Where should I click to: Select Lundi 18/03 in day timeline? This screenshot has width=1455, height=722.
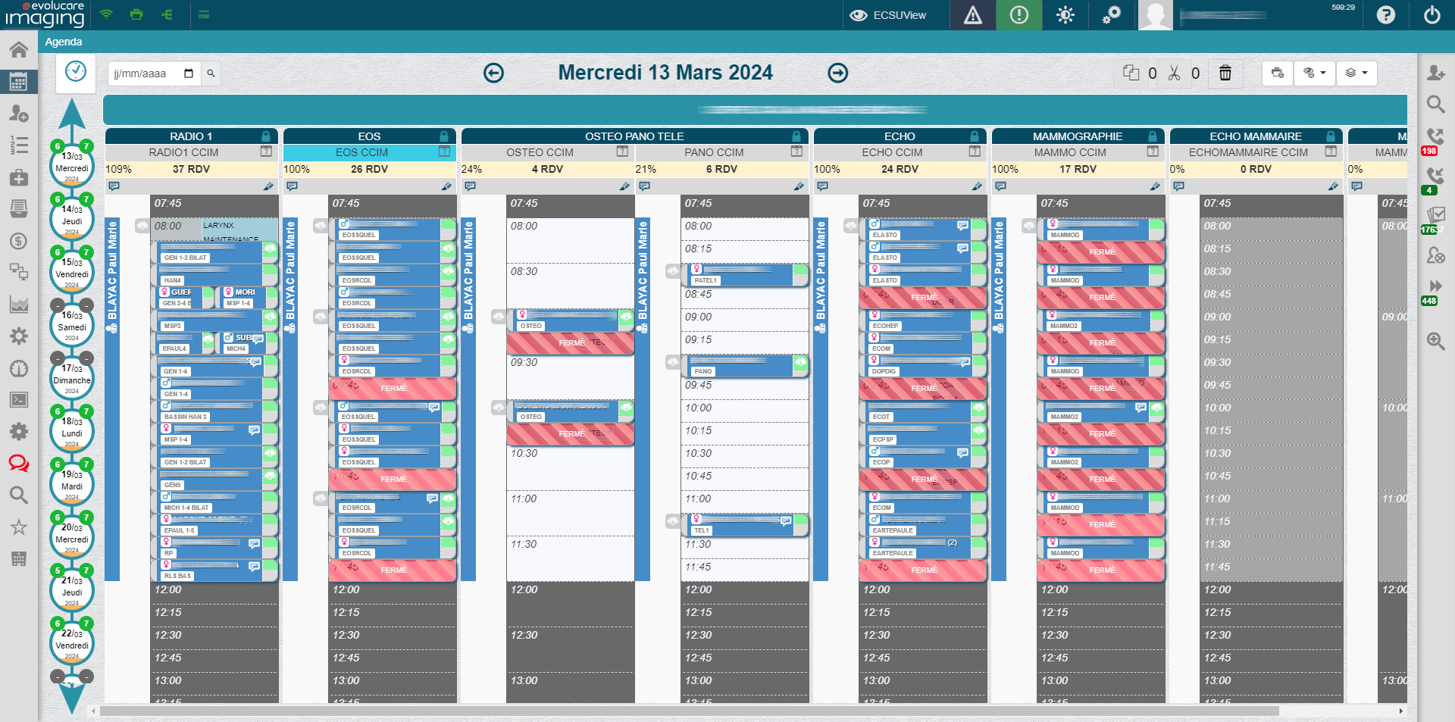(72, 430)
